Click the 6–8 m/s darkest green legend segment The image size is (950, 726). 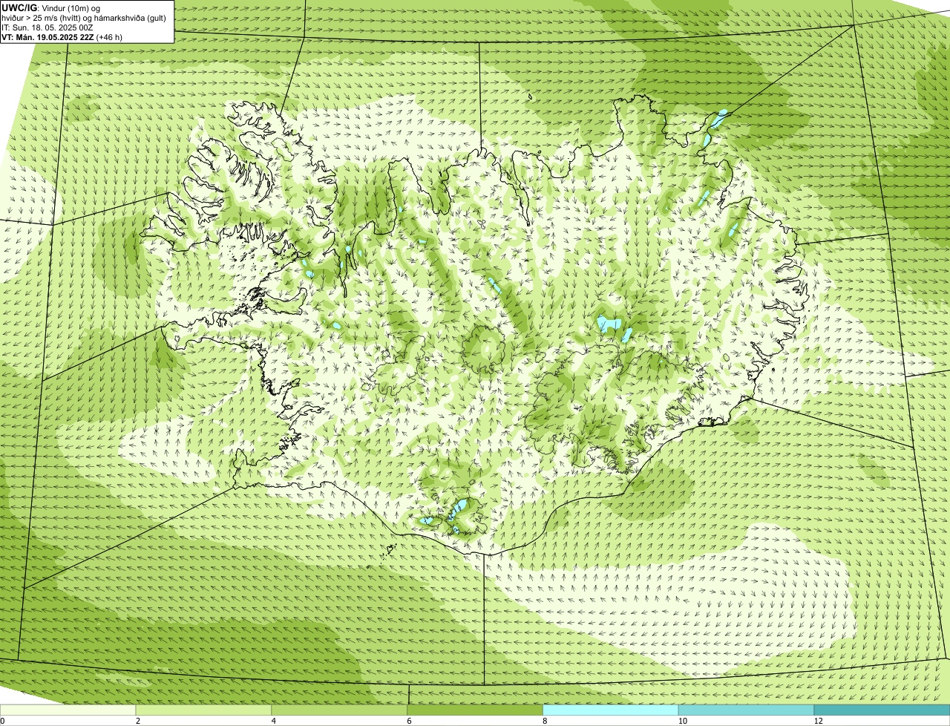[475, 710]
